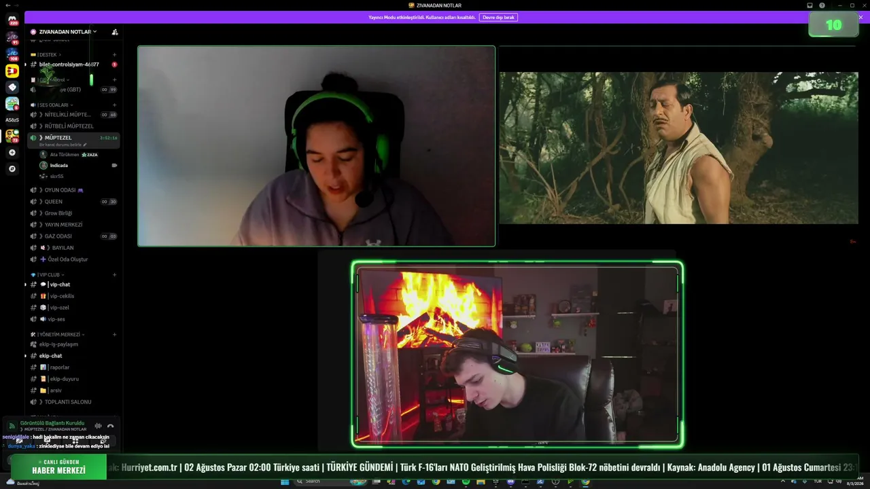Focus the green-framed webcam tile with fireplace

[x=517, y=355]
